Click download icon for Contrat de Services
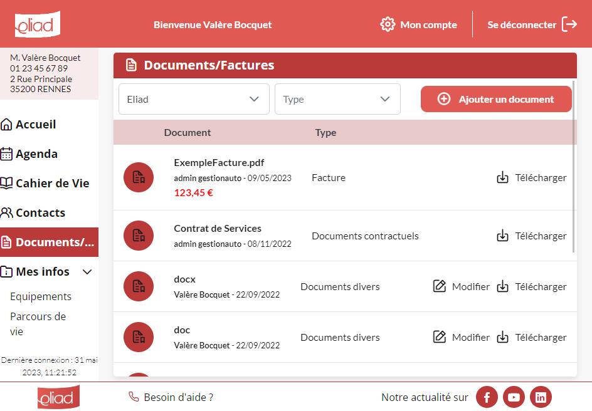 coord(502,236)
